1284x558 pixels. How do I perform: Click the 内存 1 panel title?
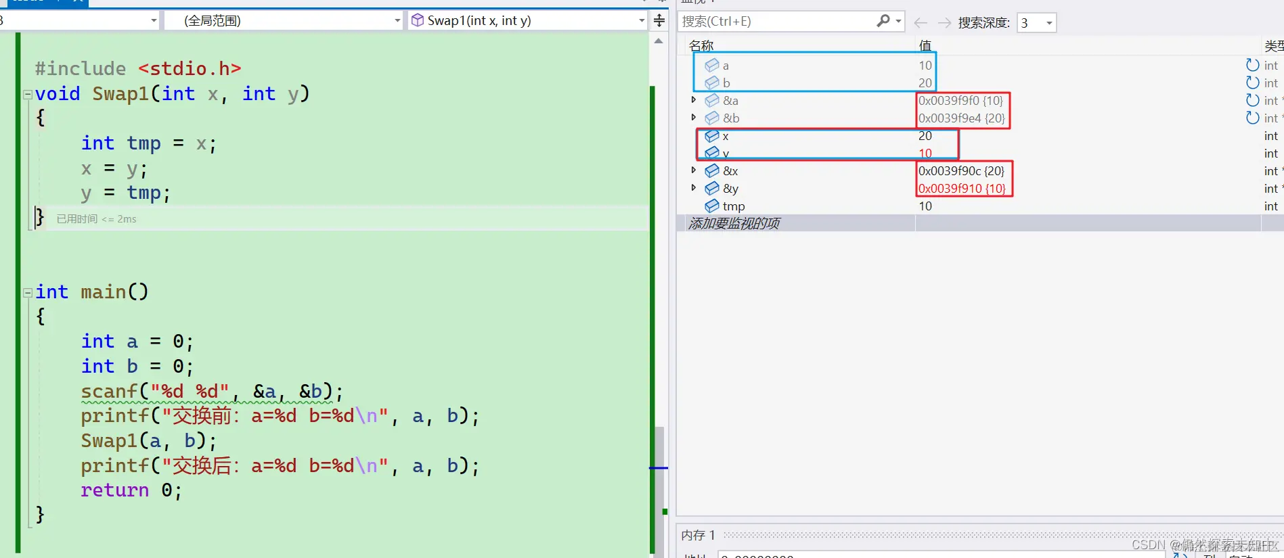point(698,535)
